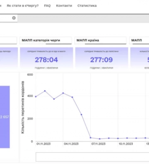Click the chart peak point near 02.11.2023
The height and width of the screenshot is (165, 149).
(45, 91)
